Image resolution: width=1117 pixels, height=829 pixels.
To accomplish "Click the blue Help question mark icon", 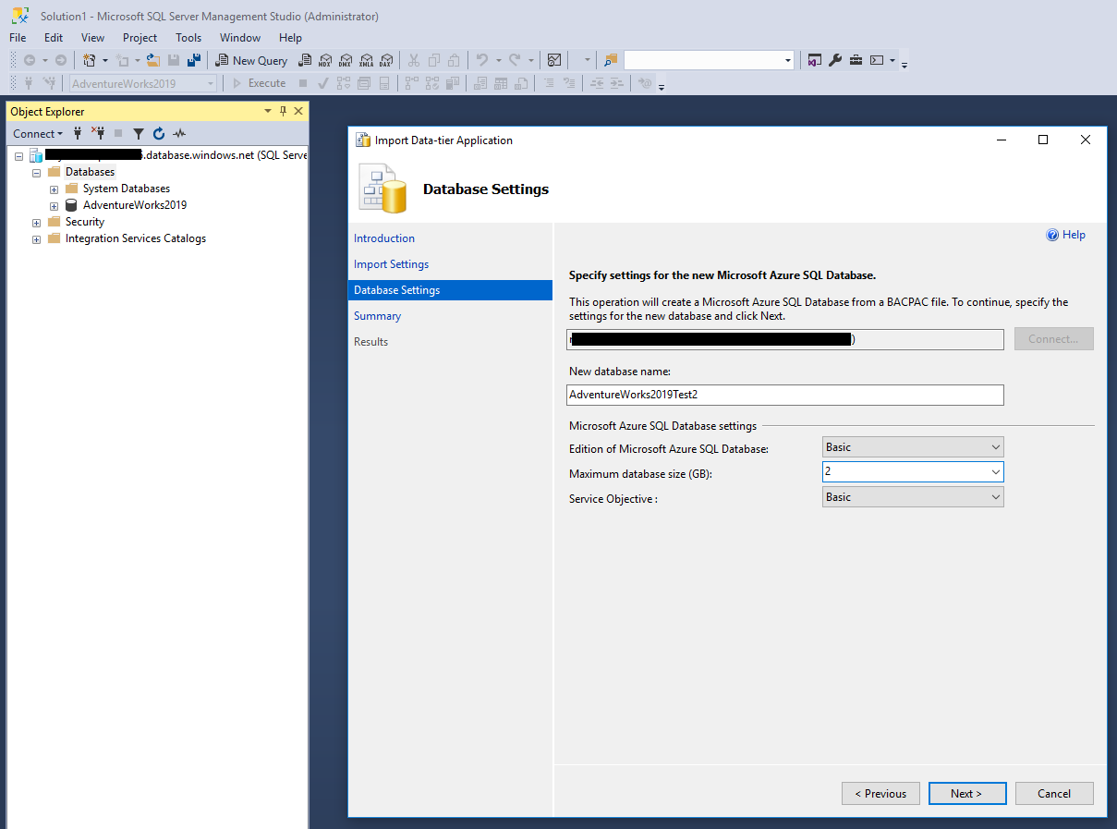I will [x=1052, y=235].
